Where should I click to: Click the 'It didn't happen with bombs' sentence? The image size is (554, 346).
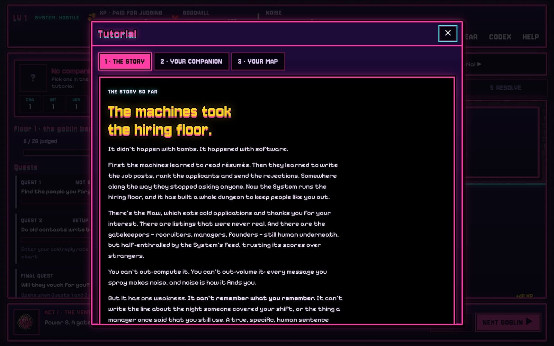(153, 149)
